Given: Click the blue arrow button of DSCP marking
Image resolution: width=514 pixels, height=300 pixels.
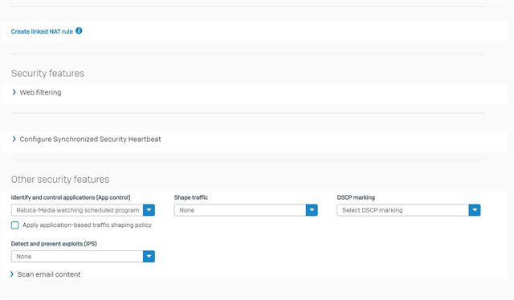Looking at the screenshot, I should tap(475, 210).
